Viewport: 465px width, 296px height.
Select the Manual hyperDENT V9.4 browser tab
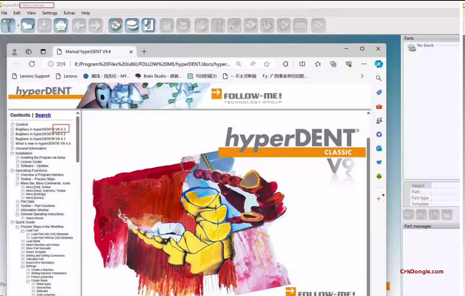coord(95,51)
